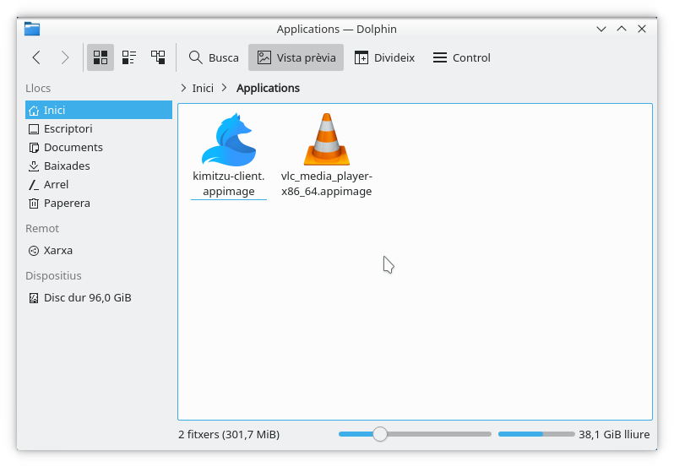Switch to compact view mode
The image size is (674, 467).
coord(129,57)
